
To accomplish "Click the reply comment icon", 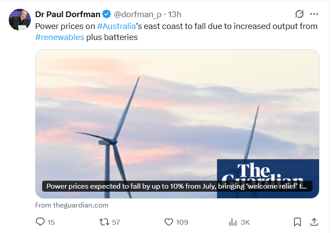I will (40, 222).
